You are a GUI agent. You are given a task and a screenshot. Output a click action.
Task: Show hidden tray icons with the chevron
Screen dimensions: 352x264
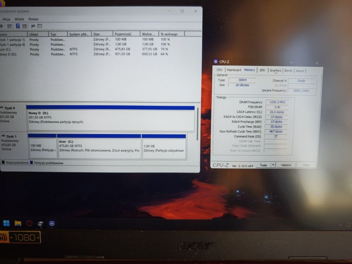pyautogui.click(x=340, y=225)
